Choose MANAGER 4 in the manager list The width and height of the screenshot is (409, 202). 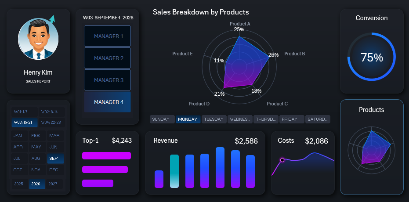click(108, 102)
